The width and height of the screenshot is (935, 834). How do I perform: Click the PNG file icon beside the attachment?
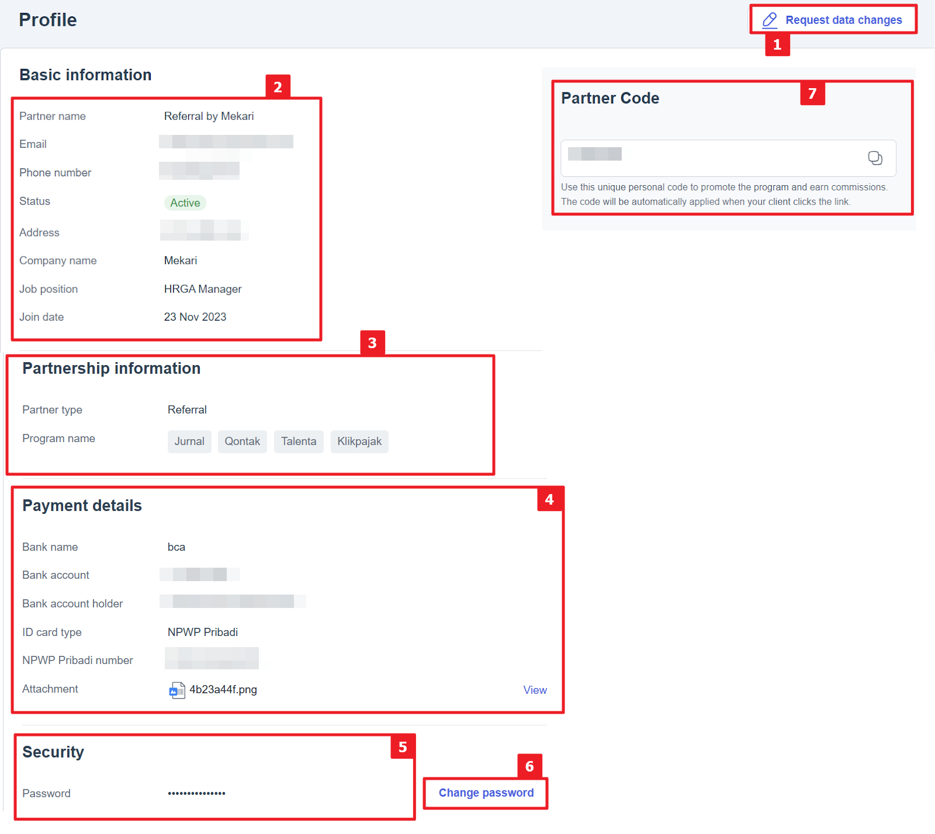pos(177,690)
